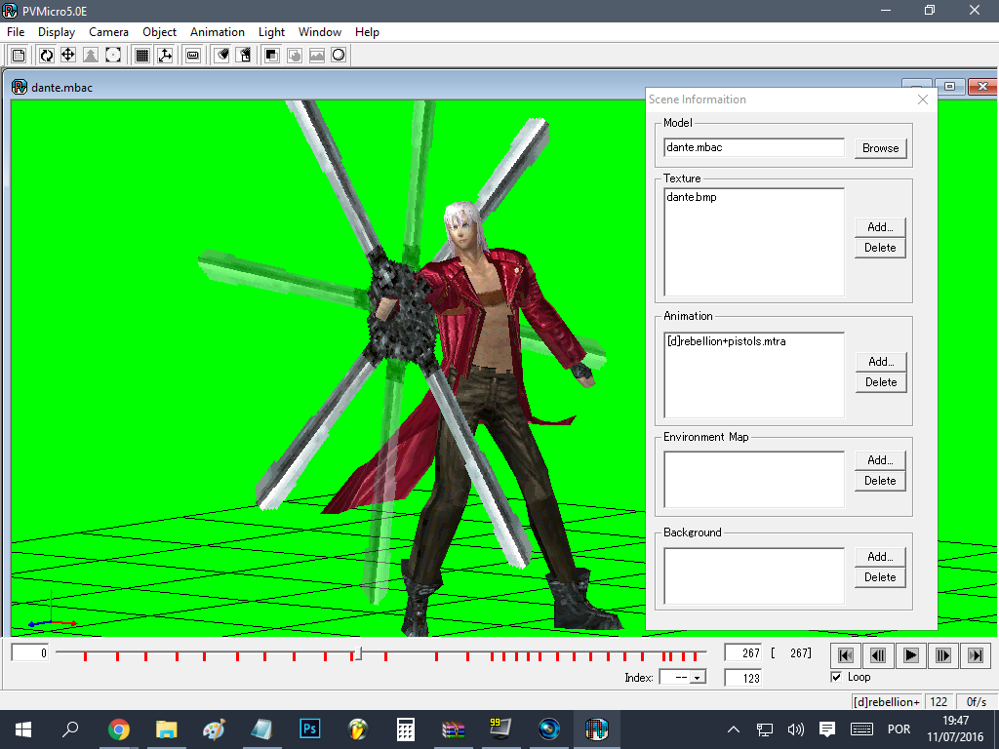The image size is (999, 749).
Task: Toggle the XYZ axis display icon
Action: tap(165, 56)
